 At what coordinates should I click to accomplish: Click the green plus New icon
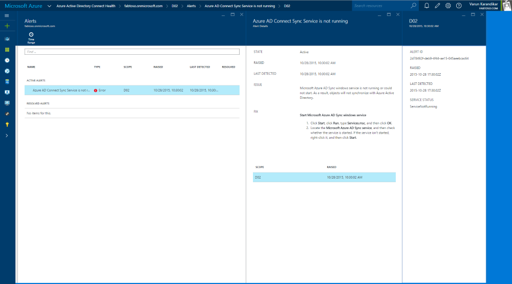click(7, 26)
